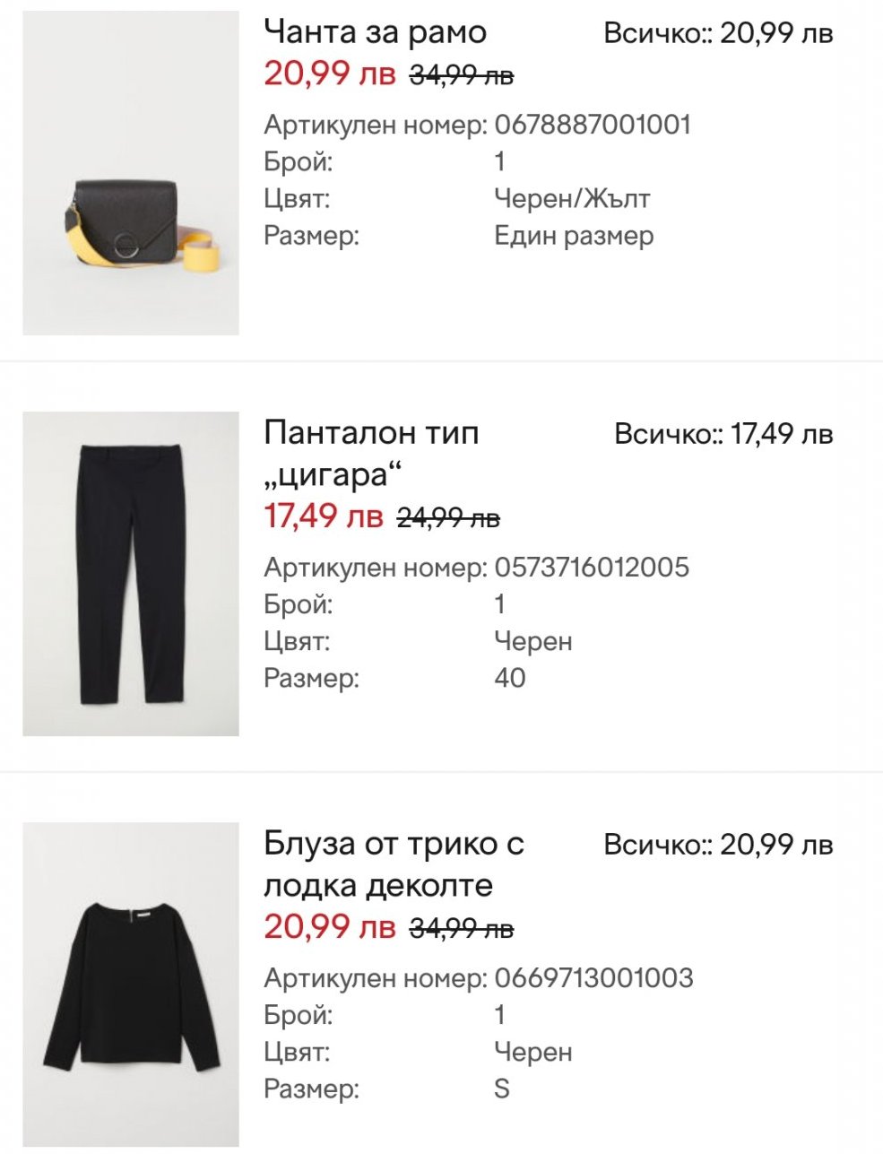
Task: Click the blouse's "Всичко" total
Action: [x=718, y=845]
